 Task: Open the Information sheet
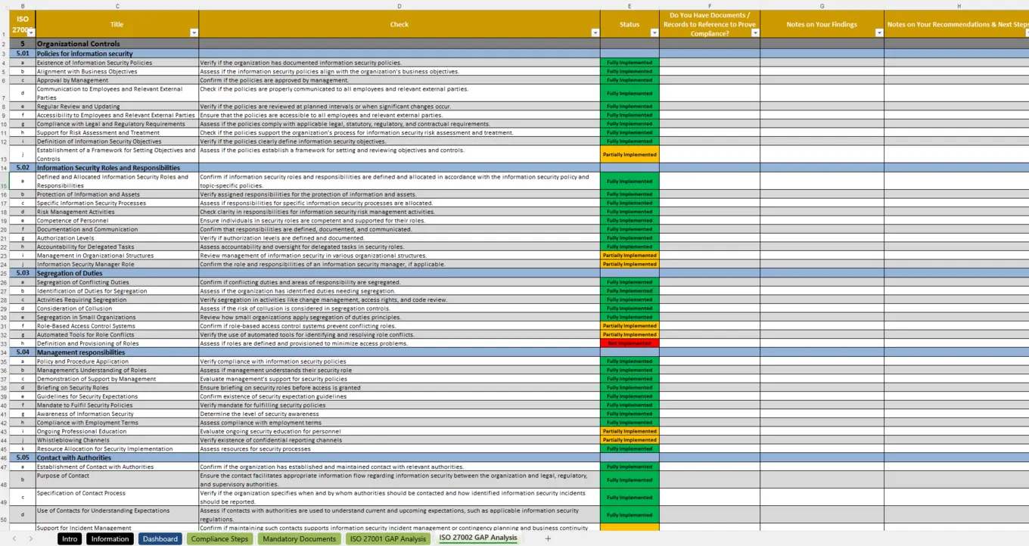(110, 538)
